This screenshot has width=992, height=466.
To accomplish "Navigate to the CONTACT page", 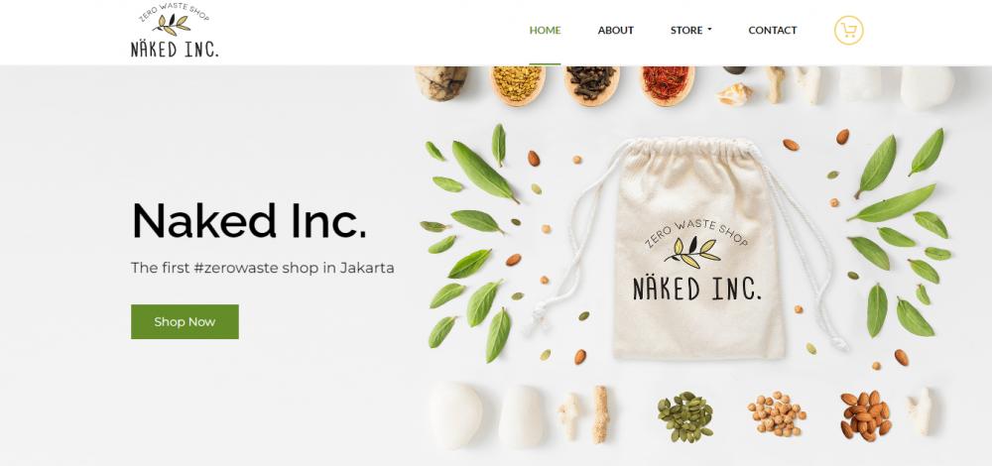I will click(773, 31).
